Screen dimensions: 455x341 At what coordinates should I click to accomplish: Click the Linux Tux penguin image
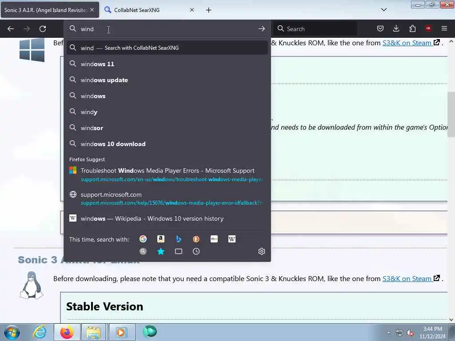tap(32, 285)
